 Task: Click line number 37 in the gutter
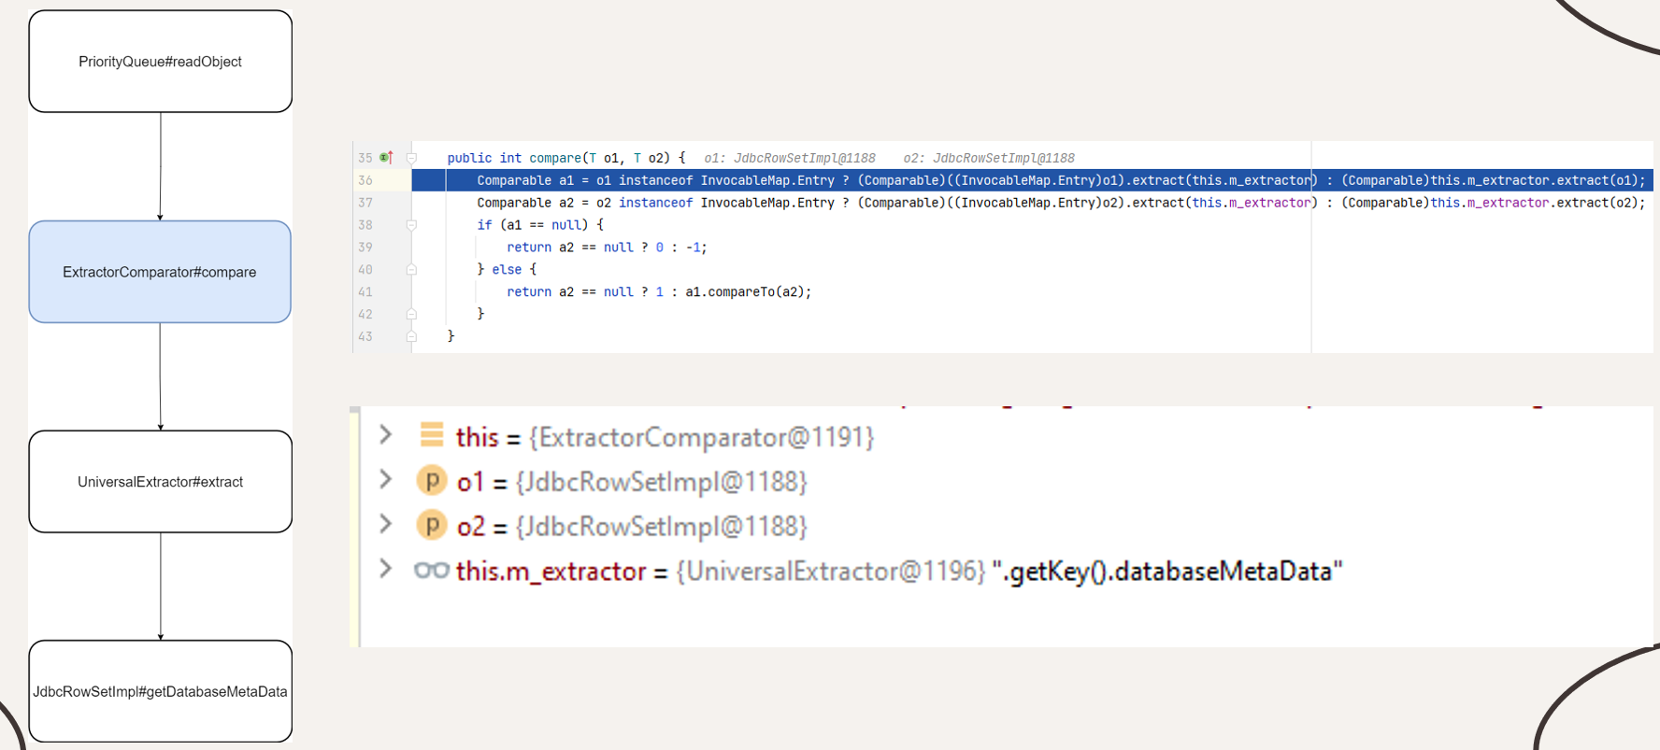click(365, 203)
